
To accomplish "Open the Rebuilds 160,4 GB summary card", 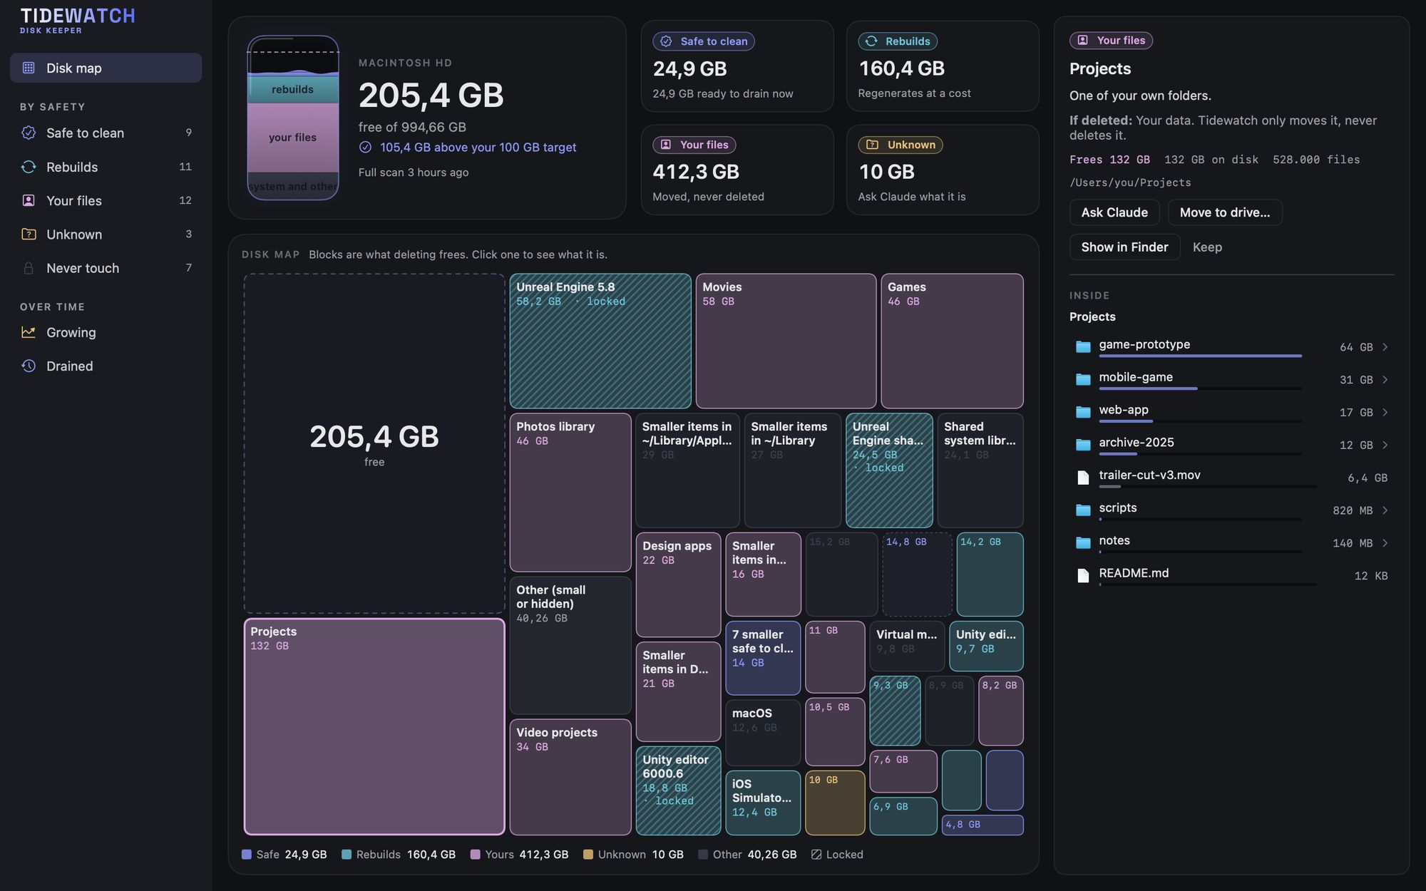I will [x=943, y=66].
